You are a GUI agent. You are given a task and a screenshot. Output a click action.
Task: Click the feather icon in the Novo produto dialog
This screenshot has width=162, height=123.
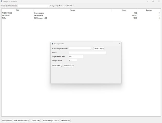click(x=53, y=44)
